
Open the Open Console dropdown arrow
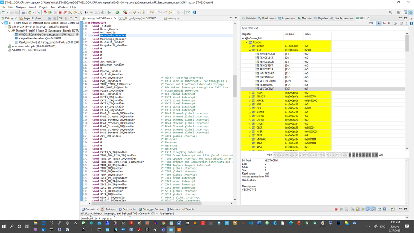397,209
